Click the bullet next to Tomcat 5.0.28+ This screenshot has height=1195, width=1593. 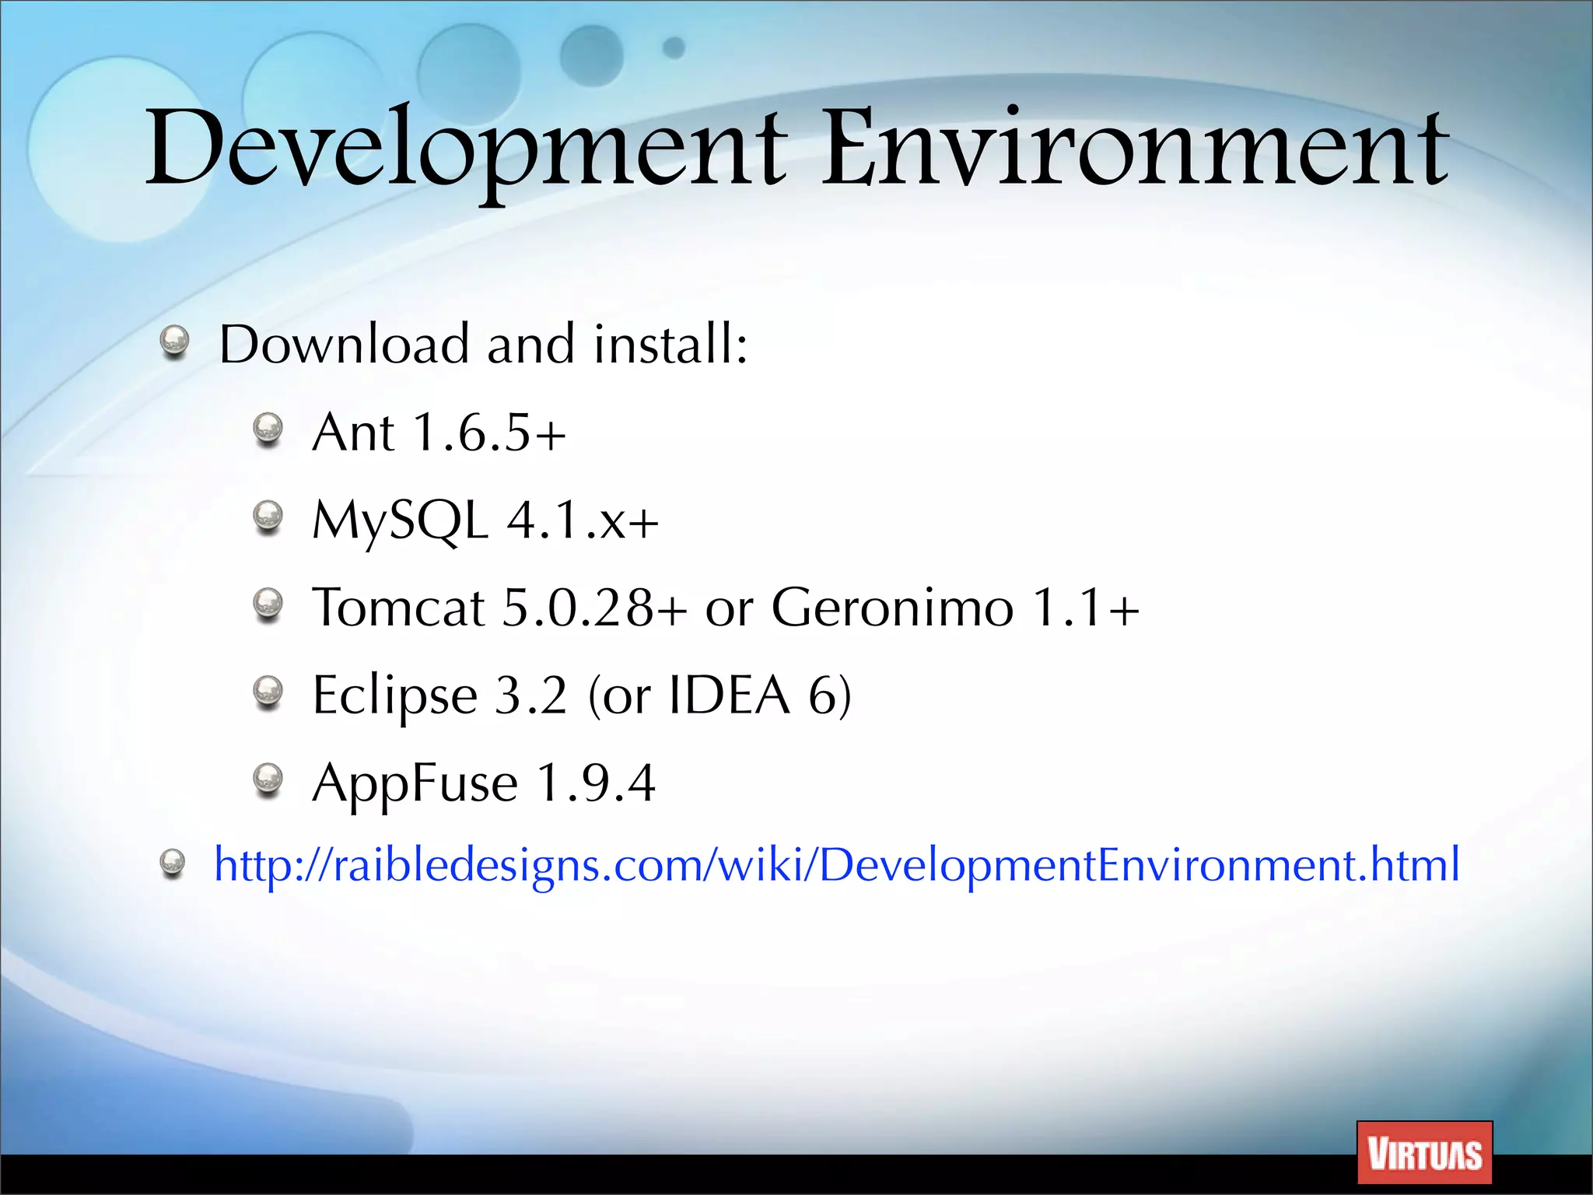[268, 604]
